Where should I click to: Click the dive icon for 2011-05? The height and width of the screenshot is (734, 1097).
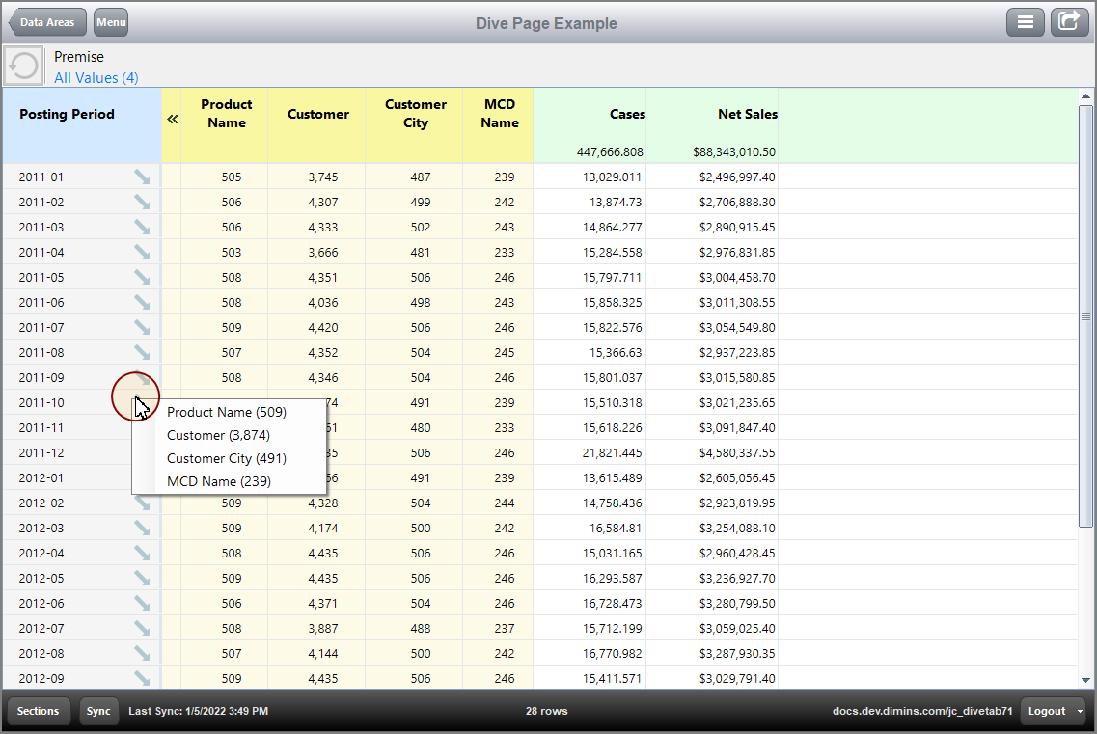pyautogui.click(x=142, y=278)
